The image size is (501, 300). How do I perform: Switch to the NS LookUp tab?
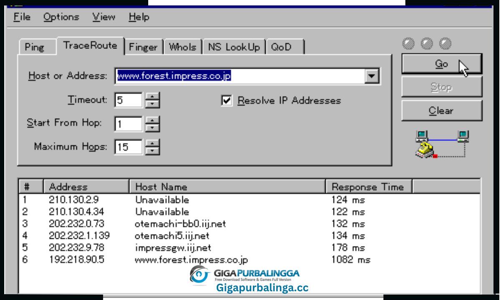point(234,47)
